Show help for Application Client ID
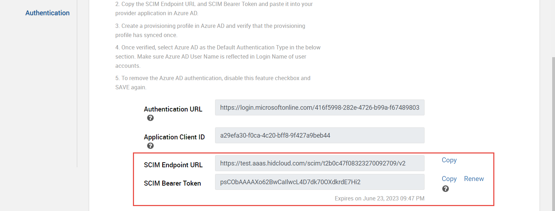Viewport: 555px width, 211px height. 150,146
